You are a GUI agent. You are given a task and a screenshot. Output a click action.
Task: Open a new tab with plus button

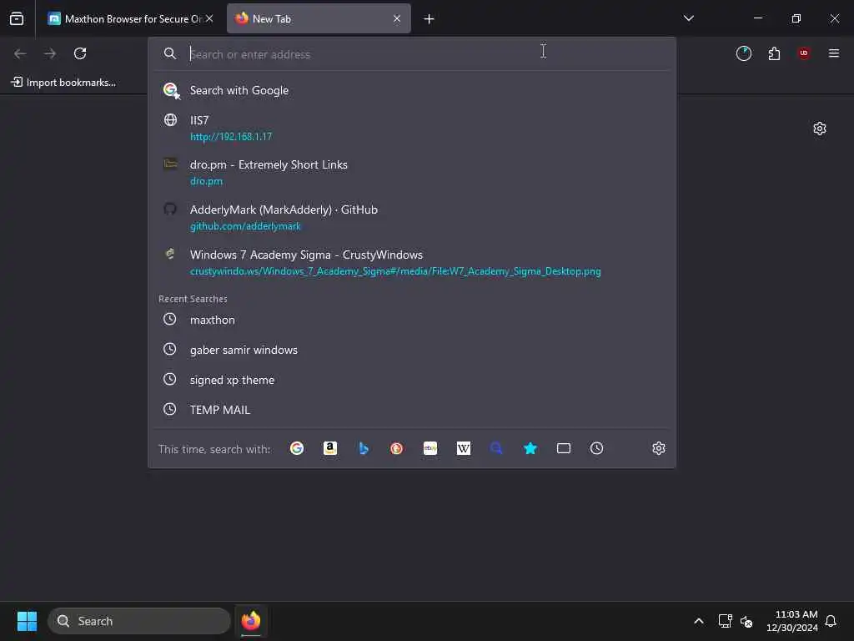pyautogui.click(x=429, y=19)
